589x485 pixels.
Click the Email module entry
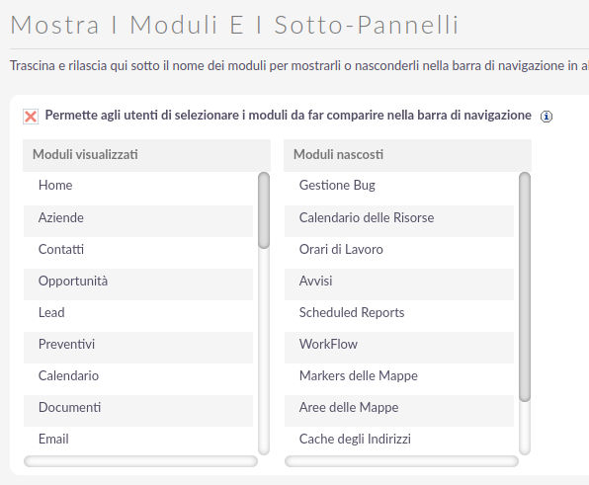click(138, 440)
